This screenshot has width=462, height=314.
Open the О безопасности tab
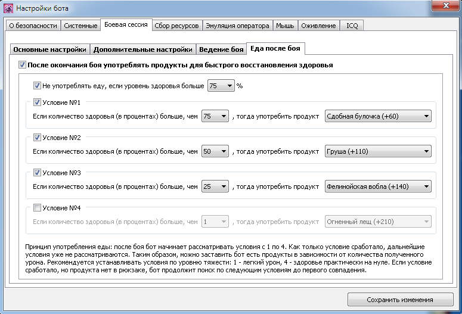(33, 26)
